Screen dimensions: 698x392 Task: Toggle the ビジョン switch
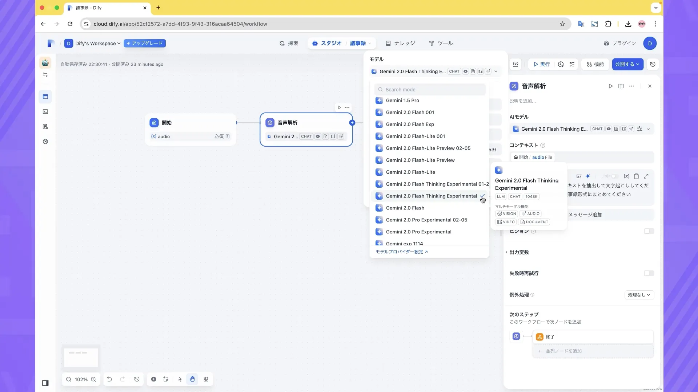649,231
